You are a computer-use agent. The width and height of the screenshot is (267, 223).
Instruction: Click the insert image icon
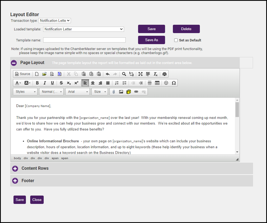121,92
